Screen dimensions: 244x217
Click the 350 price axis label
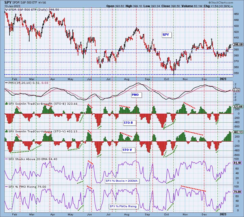pos(236,73)
